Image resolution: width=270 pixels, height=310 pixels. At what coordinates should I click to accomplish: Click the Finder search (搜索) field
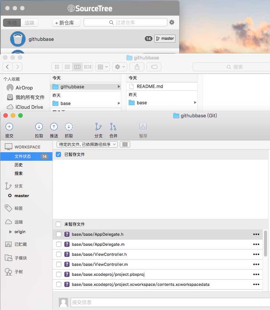click(x=231, y=67)
